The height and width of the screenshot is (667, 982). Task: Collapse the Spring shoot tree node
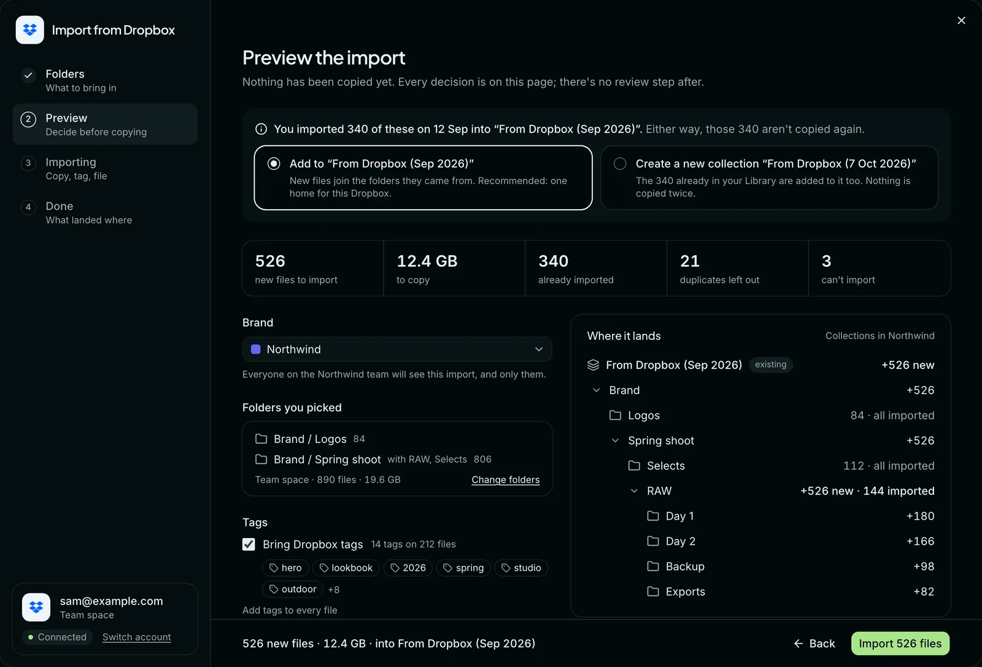point(615,441)
